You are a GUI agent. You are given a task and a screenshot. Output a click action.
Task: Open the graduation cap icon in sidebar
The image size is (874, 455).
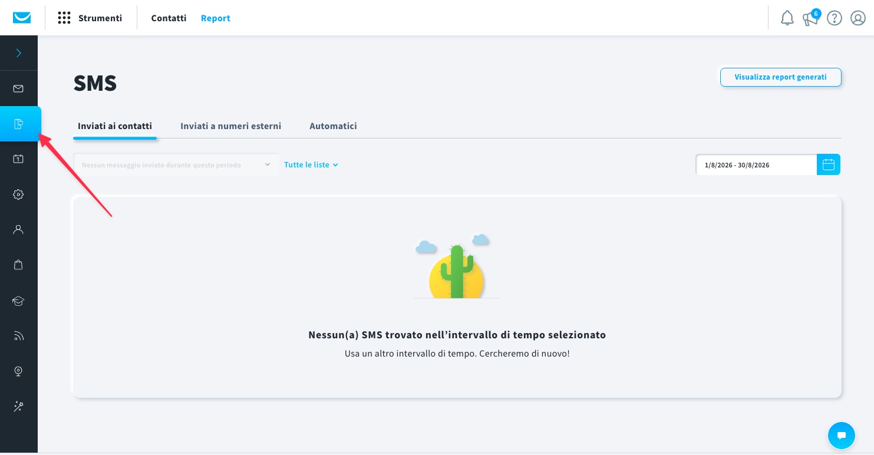click(x=18, y=301)
